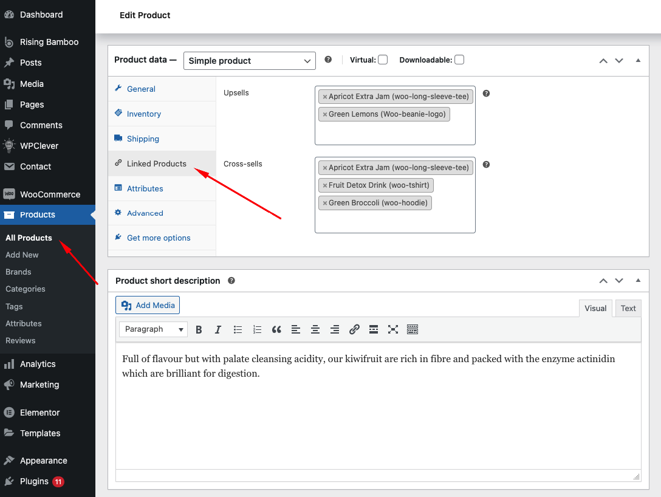Open WooCommerce in the sidebar menu
The image size is (661, 497).
(50, 194)
